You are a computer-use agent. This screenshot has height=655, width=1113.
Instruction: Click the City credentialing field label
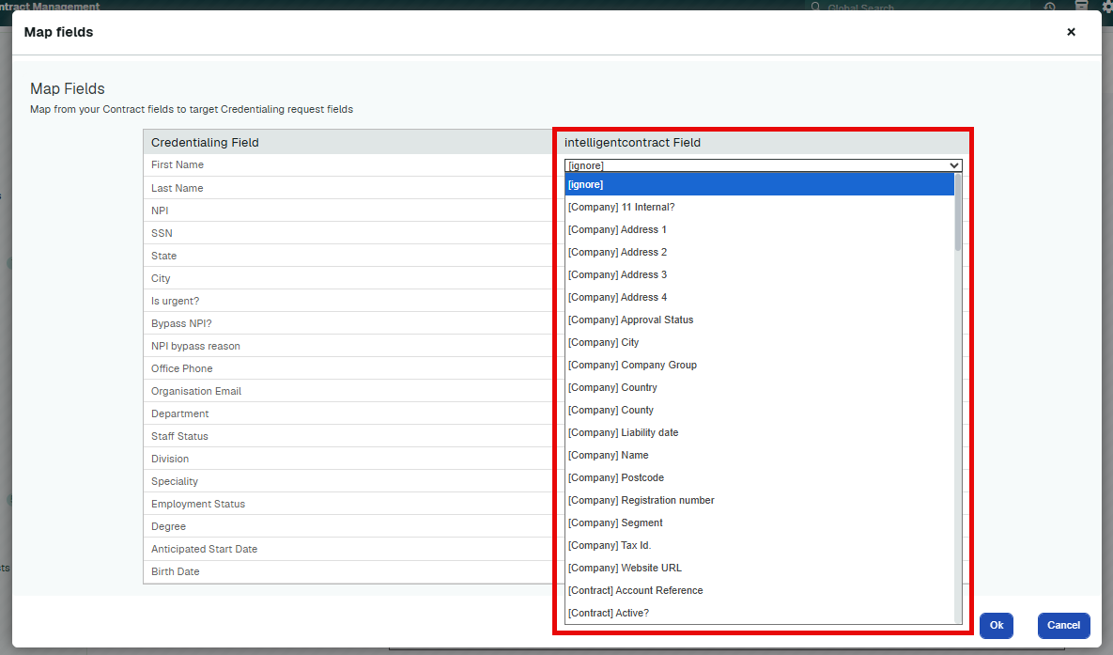tap(161, 278)
